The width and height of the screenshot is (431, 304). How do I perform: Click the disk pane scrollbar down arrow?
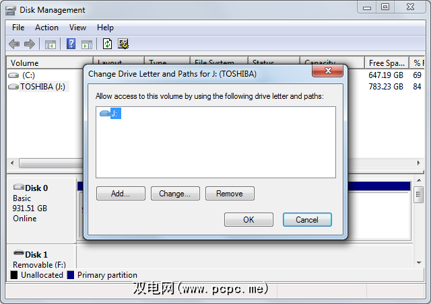[419, 263]
